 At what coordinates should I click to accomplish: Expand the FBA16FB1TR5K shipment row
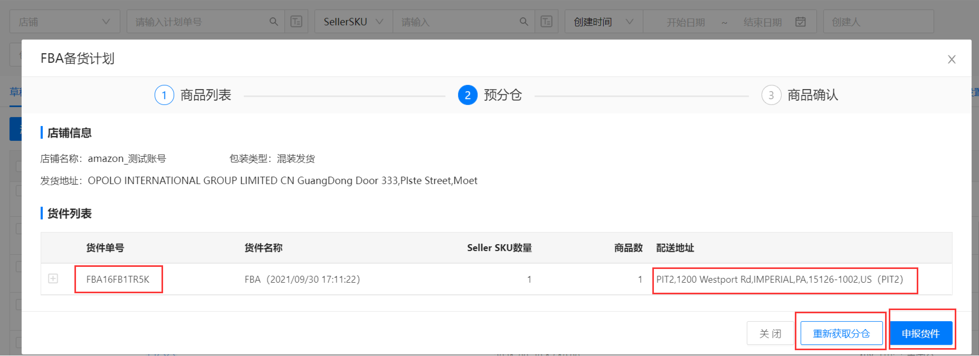53,278
